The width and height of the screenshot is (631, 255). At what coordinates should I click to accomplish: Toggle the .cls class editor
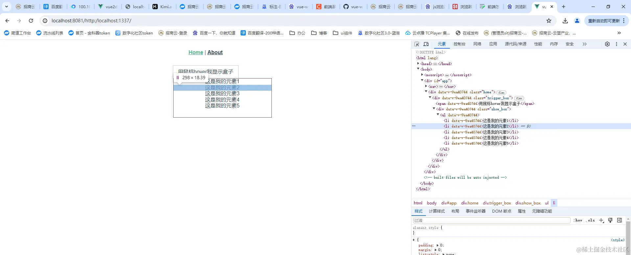coord(590,220)
